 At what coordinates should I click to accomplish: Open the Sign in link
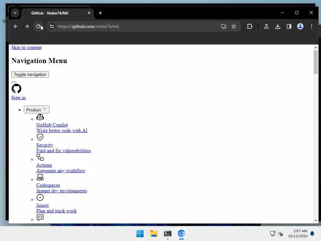(18, 98)
